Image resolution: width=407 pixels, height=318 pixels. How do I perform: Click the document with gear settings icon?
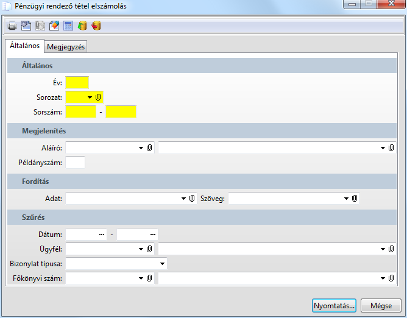26,26
